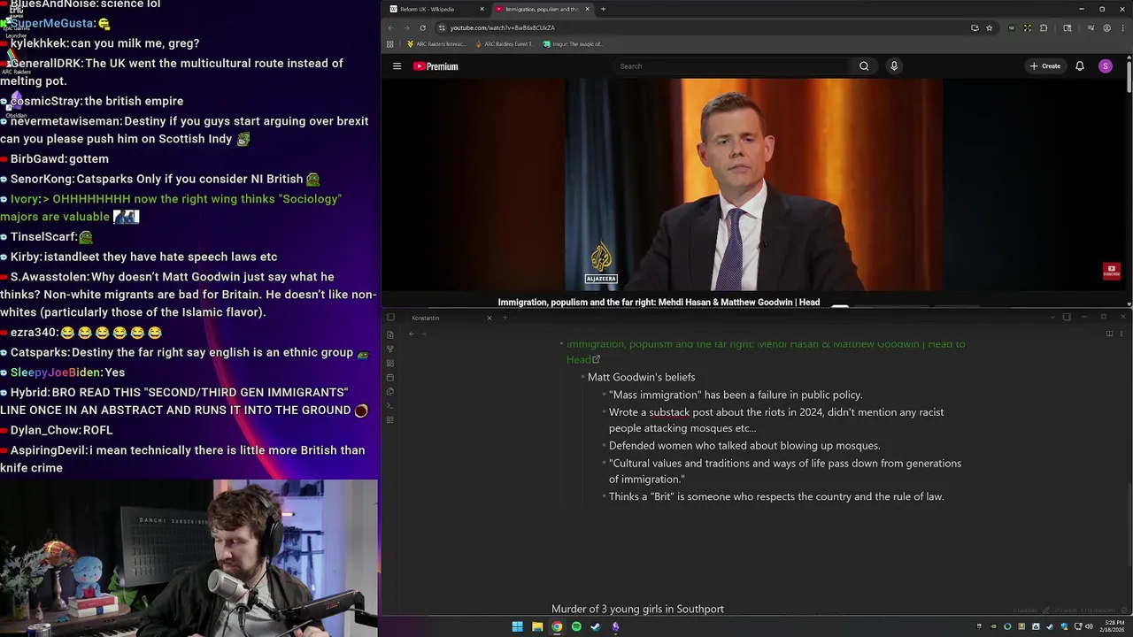1133x637 pixels.
Task: Open File Explorer from the taskbar
Action: 537,626
